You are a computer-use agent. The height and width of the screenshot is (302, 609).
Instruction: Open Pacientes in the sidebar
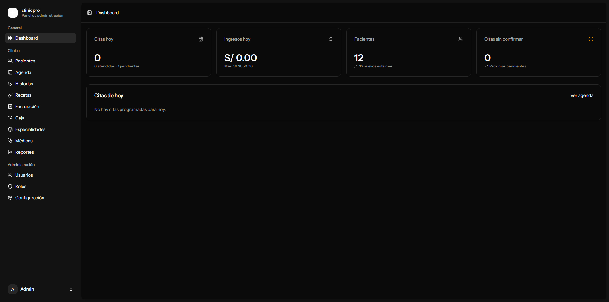[41, 61]
